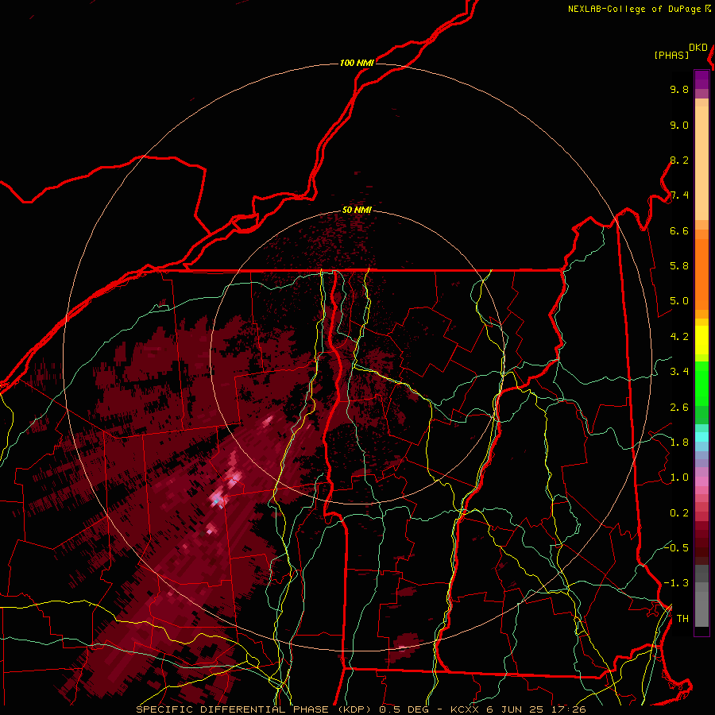
Task: Click the 4.2 scale value
Action: point(679,337)
